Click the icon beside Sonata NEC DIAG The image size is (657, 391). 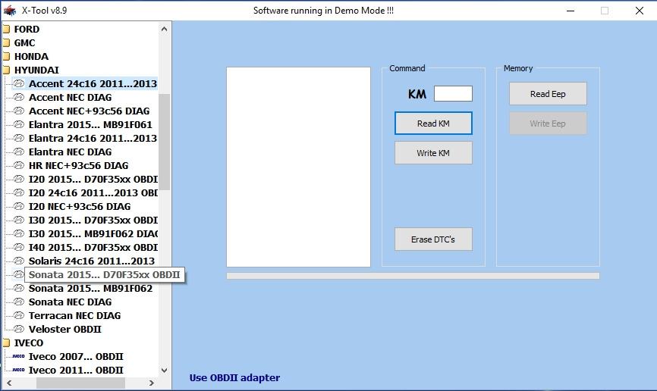pos(19,302)
